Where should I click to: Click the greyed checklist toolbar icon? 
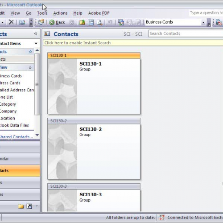coord(129,22)
